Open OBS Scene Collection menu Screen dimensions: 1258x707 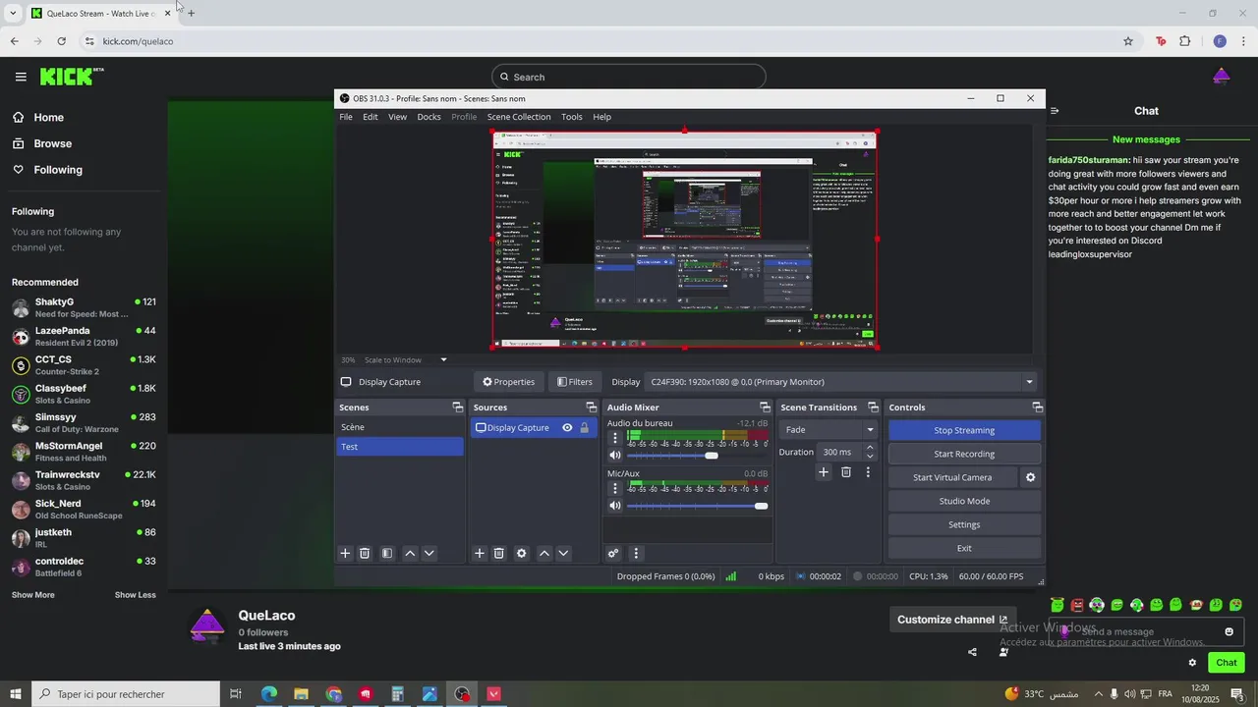tap(519, 117)
